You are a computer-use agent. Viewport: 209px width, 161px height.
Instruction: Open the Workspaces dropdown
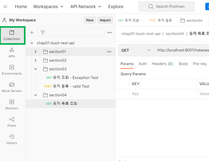tap(48, 7)
